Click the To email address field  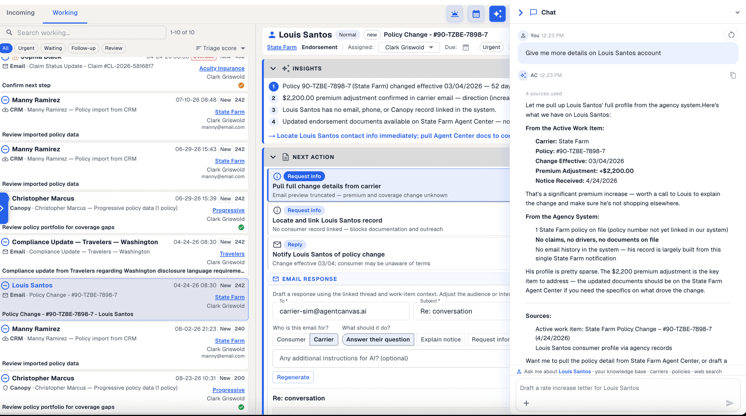coord(341,311)
